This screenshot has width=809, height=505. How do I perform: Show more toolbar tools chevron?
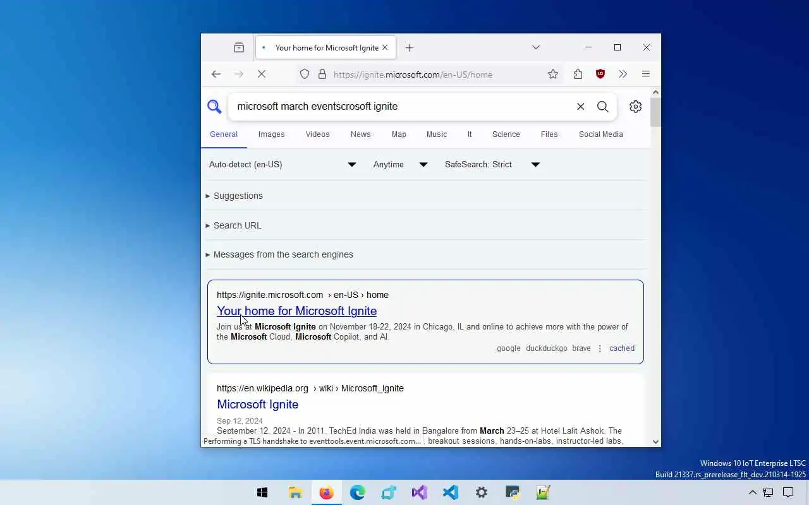click(623, 74)
